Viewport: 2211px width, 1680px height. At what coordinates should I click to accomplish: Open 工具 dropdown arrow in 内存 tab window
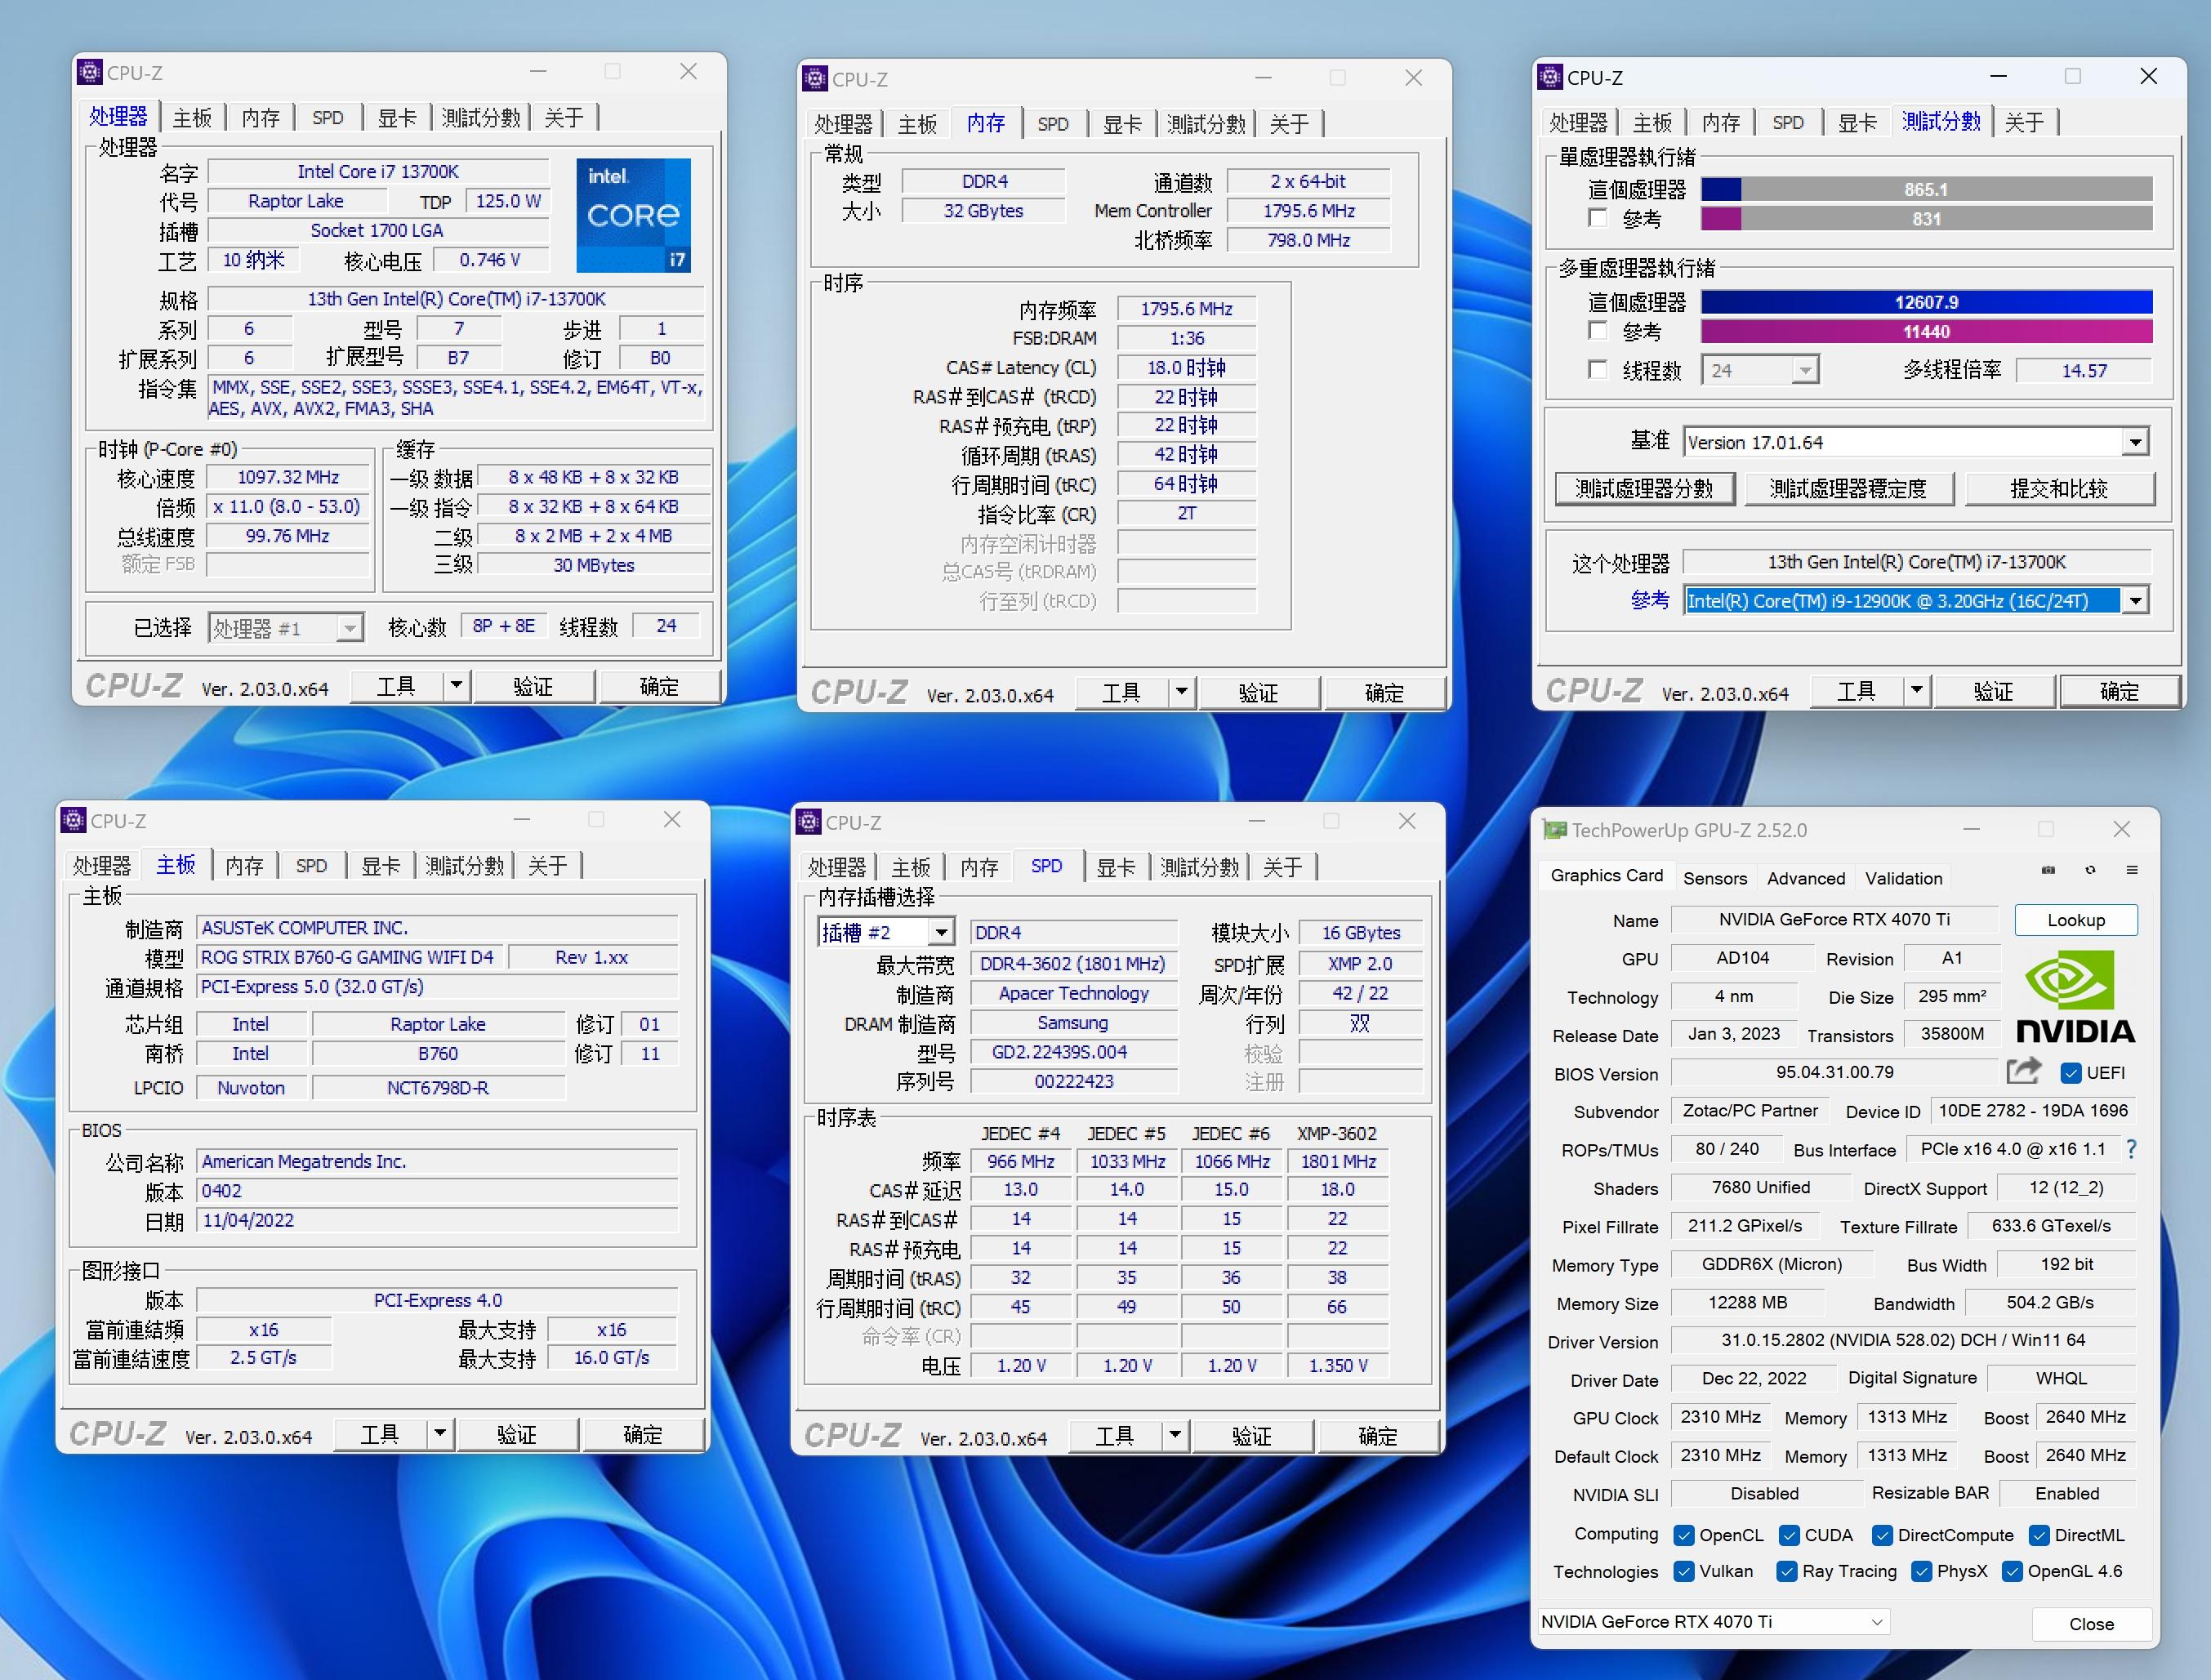(x=1182, y=691)
